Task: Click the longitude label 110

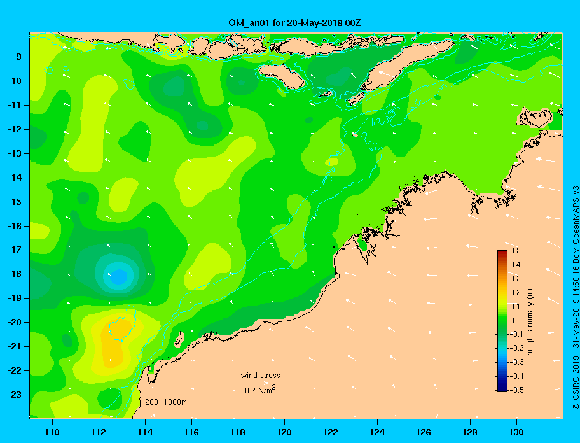Action: pyautogui.click(x=52, y=432)
